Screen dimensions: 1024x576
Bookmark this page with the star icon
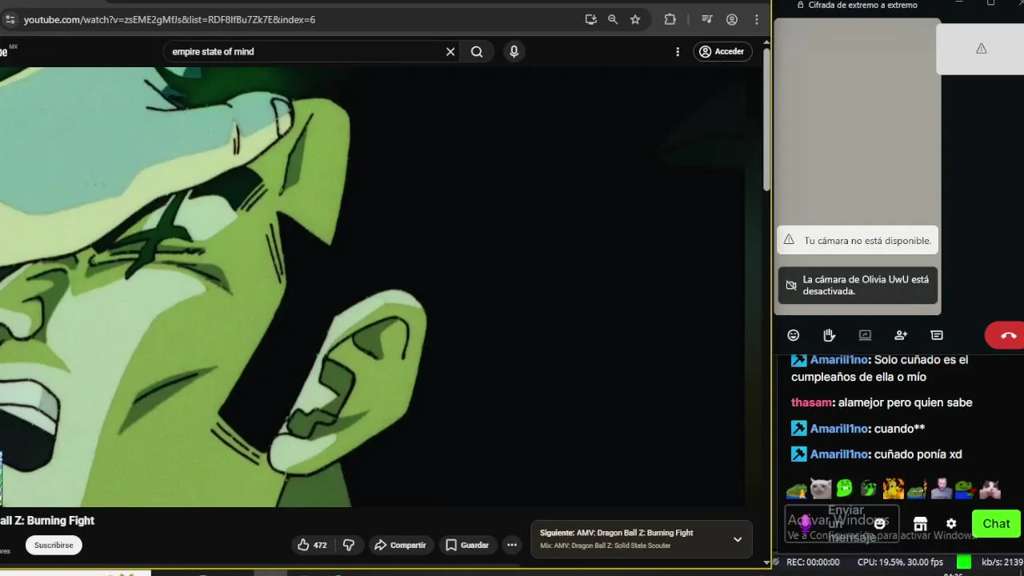click(x=635, y=19)
